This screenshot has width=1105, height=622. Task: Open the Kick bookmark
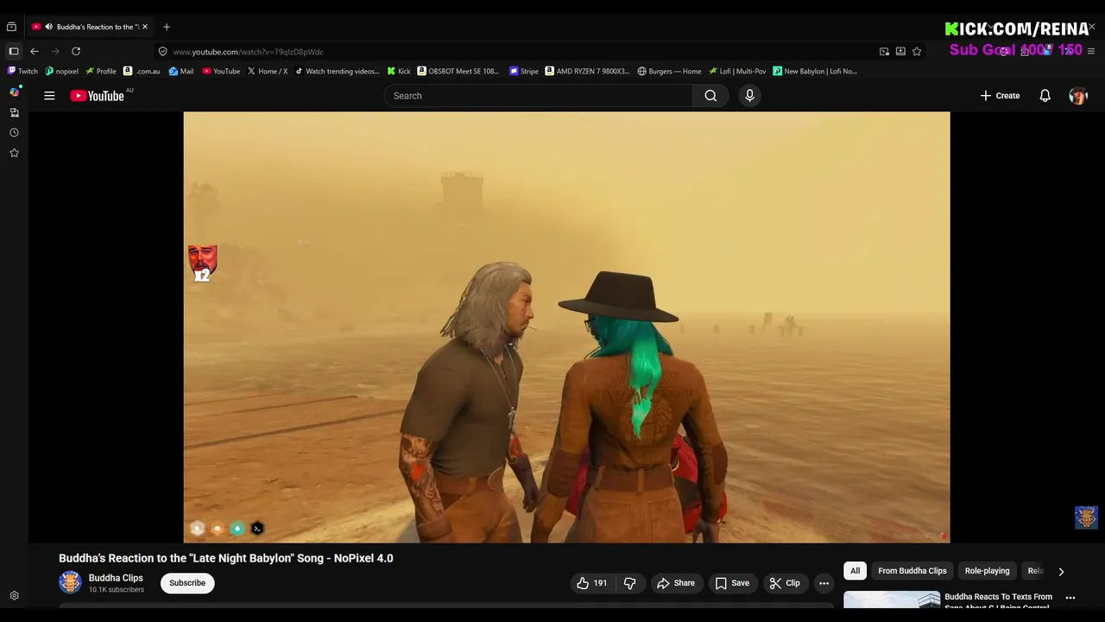click(399, 71)
